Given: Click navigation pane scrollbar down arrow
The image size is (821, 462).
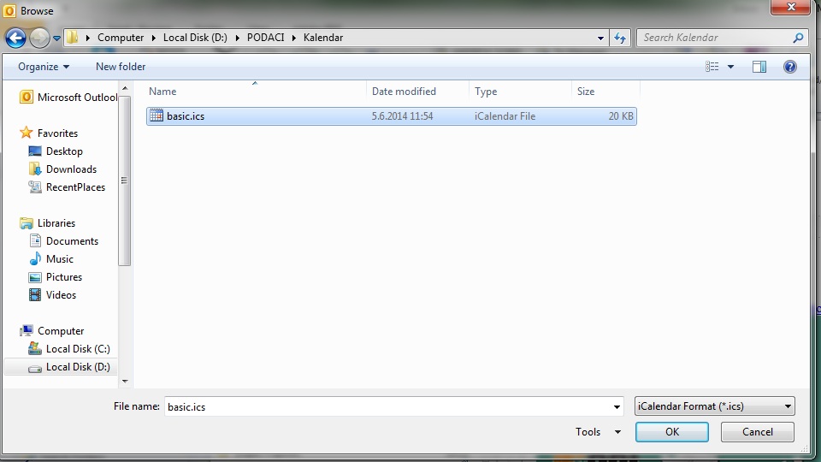Looking at the screenshot, I should [125, 382].
